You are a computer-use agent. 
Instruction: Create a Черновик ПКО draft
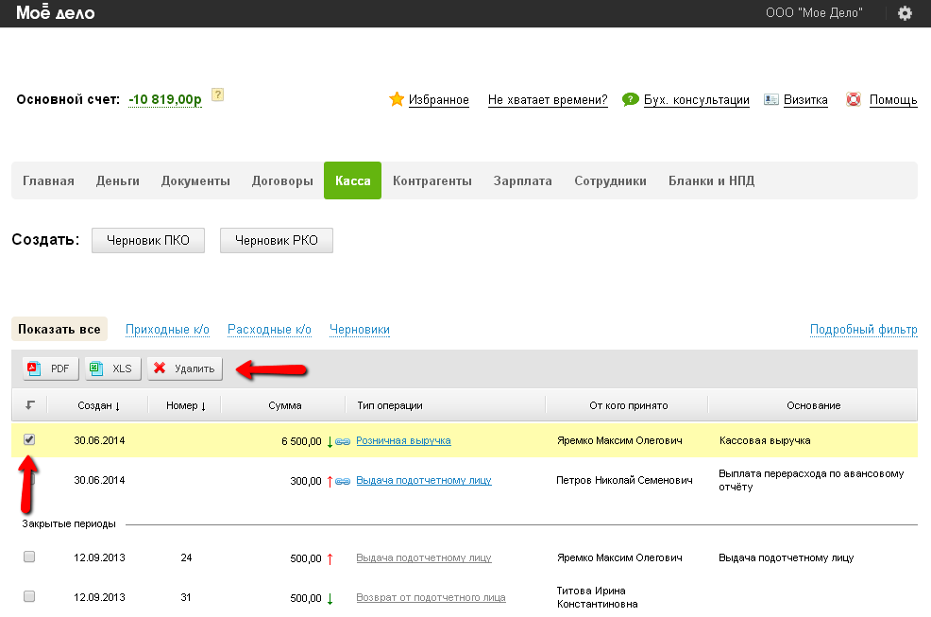(x=147, y=241)
